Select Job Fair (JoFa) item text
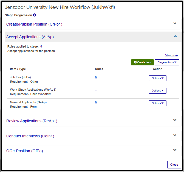Image resolution: width=184 pixels, height=172 pixels. click(x=20, y=77)
